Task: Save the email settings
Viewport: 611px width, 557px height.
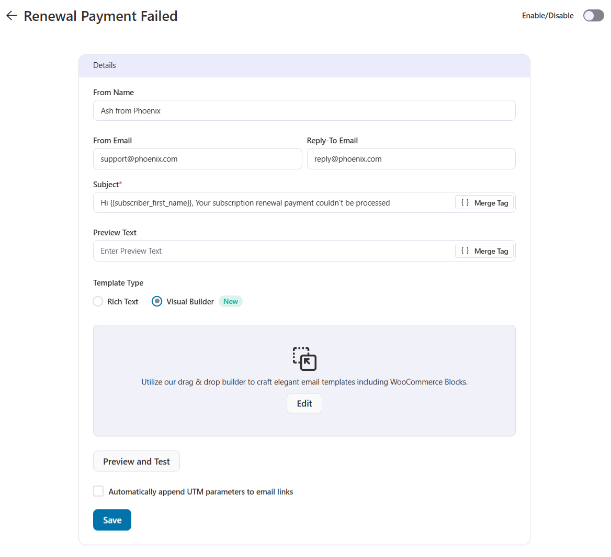Action: coord(112,520)
